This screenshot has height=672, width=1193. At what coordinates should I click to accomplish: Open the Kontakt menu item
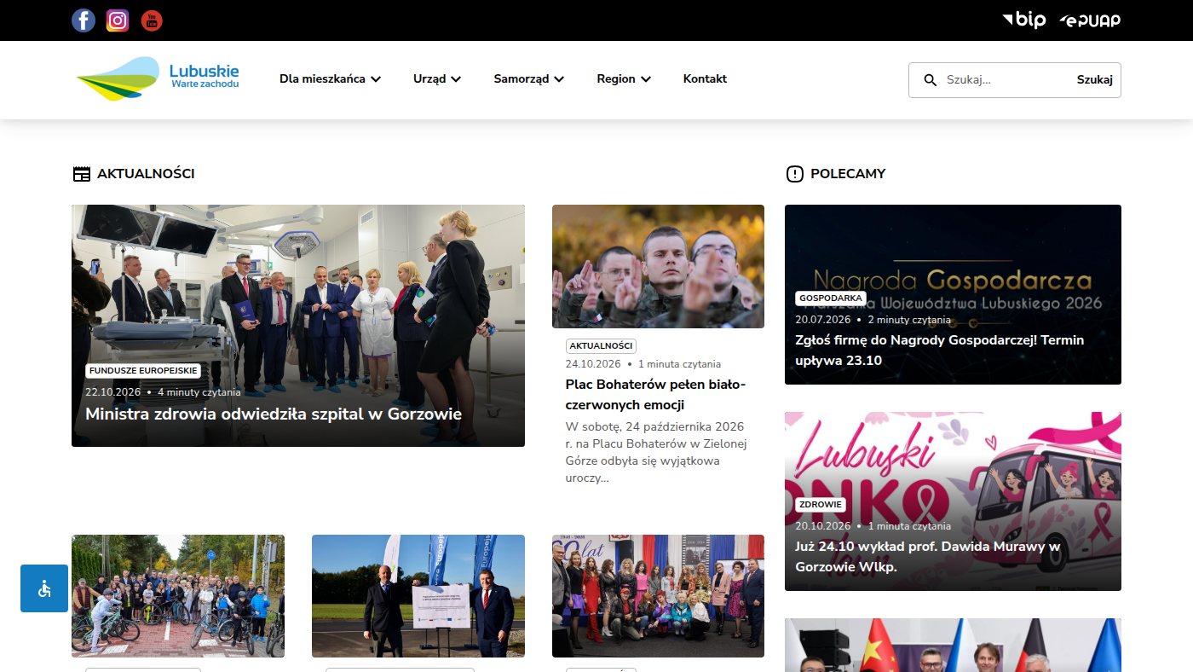705,78
